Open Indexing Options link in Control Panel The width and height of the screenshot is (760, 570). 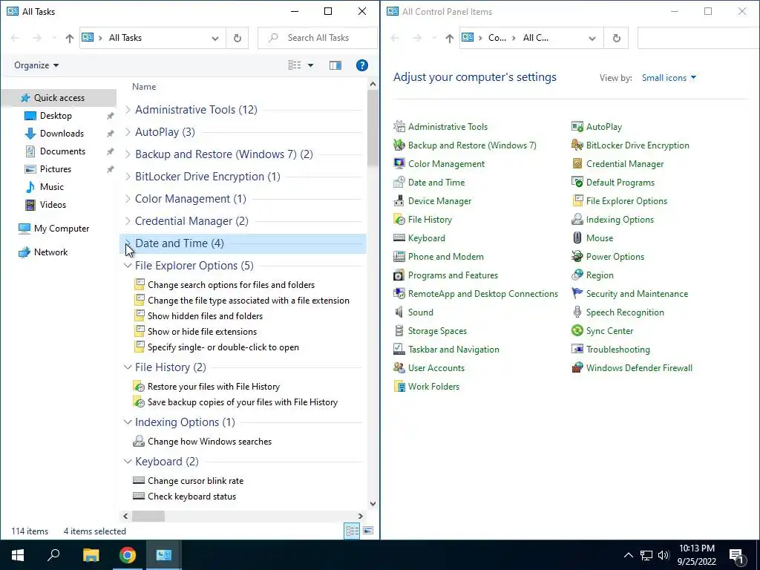620,220
